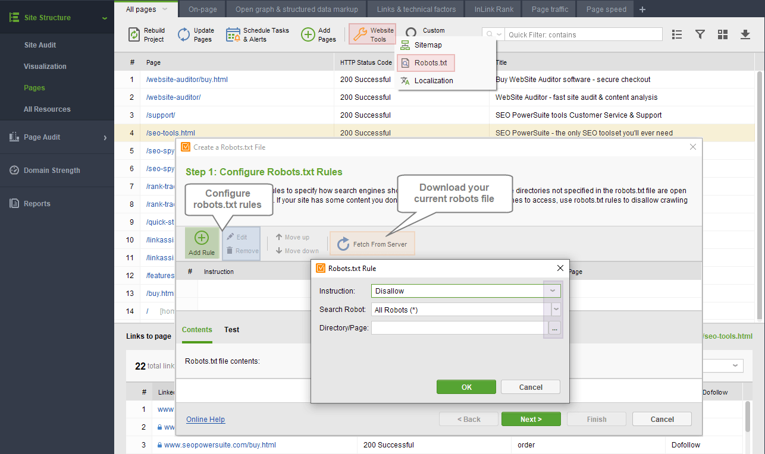
Task: Switch to grid view icon
Action: (x=723, y=34)
